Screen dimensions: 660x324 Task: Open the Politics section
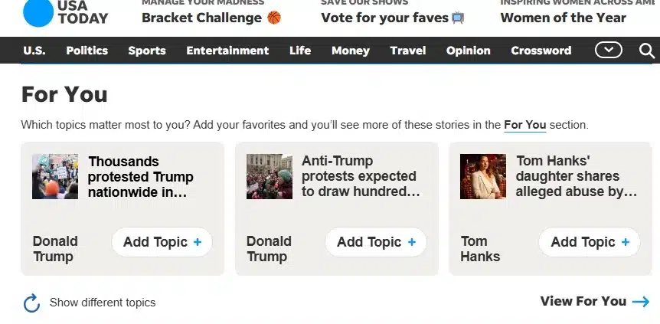click(87, 51)
